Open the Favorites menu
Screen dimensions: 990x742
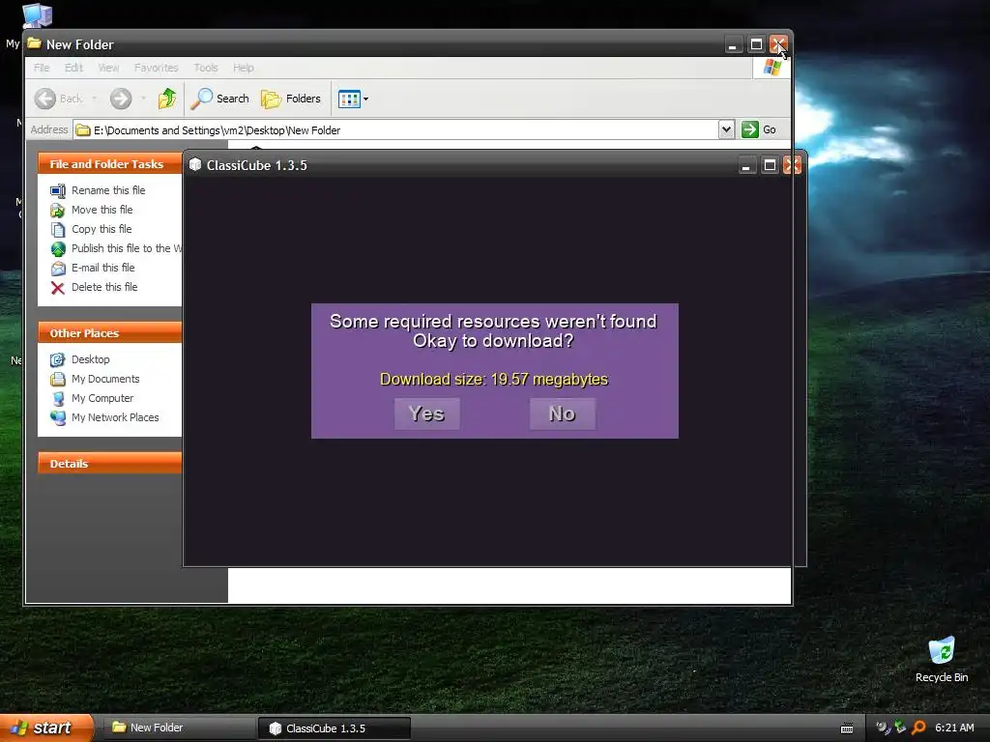[x=156, y=68]
